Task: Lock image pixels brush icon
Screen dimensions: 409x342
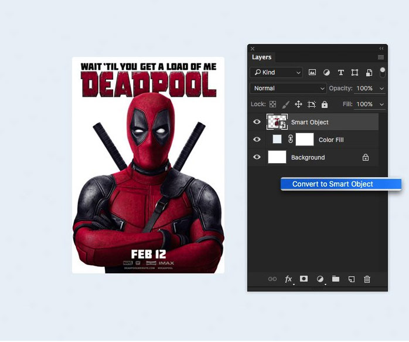Action: (285, 104)
